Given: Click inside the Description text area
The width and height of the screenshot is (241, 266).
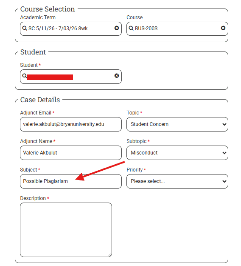Looking at the screenshot, I should (66, 230).
